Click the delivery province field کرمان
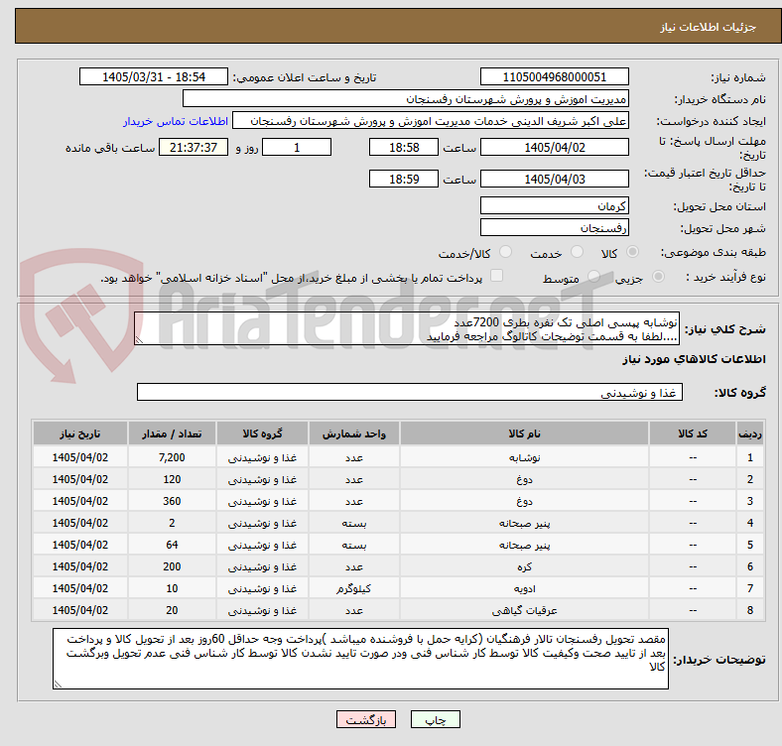782x746 pixels. (x=555, y=205)
